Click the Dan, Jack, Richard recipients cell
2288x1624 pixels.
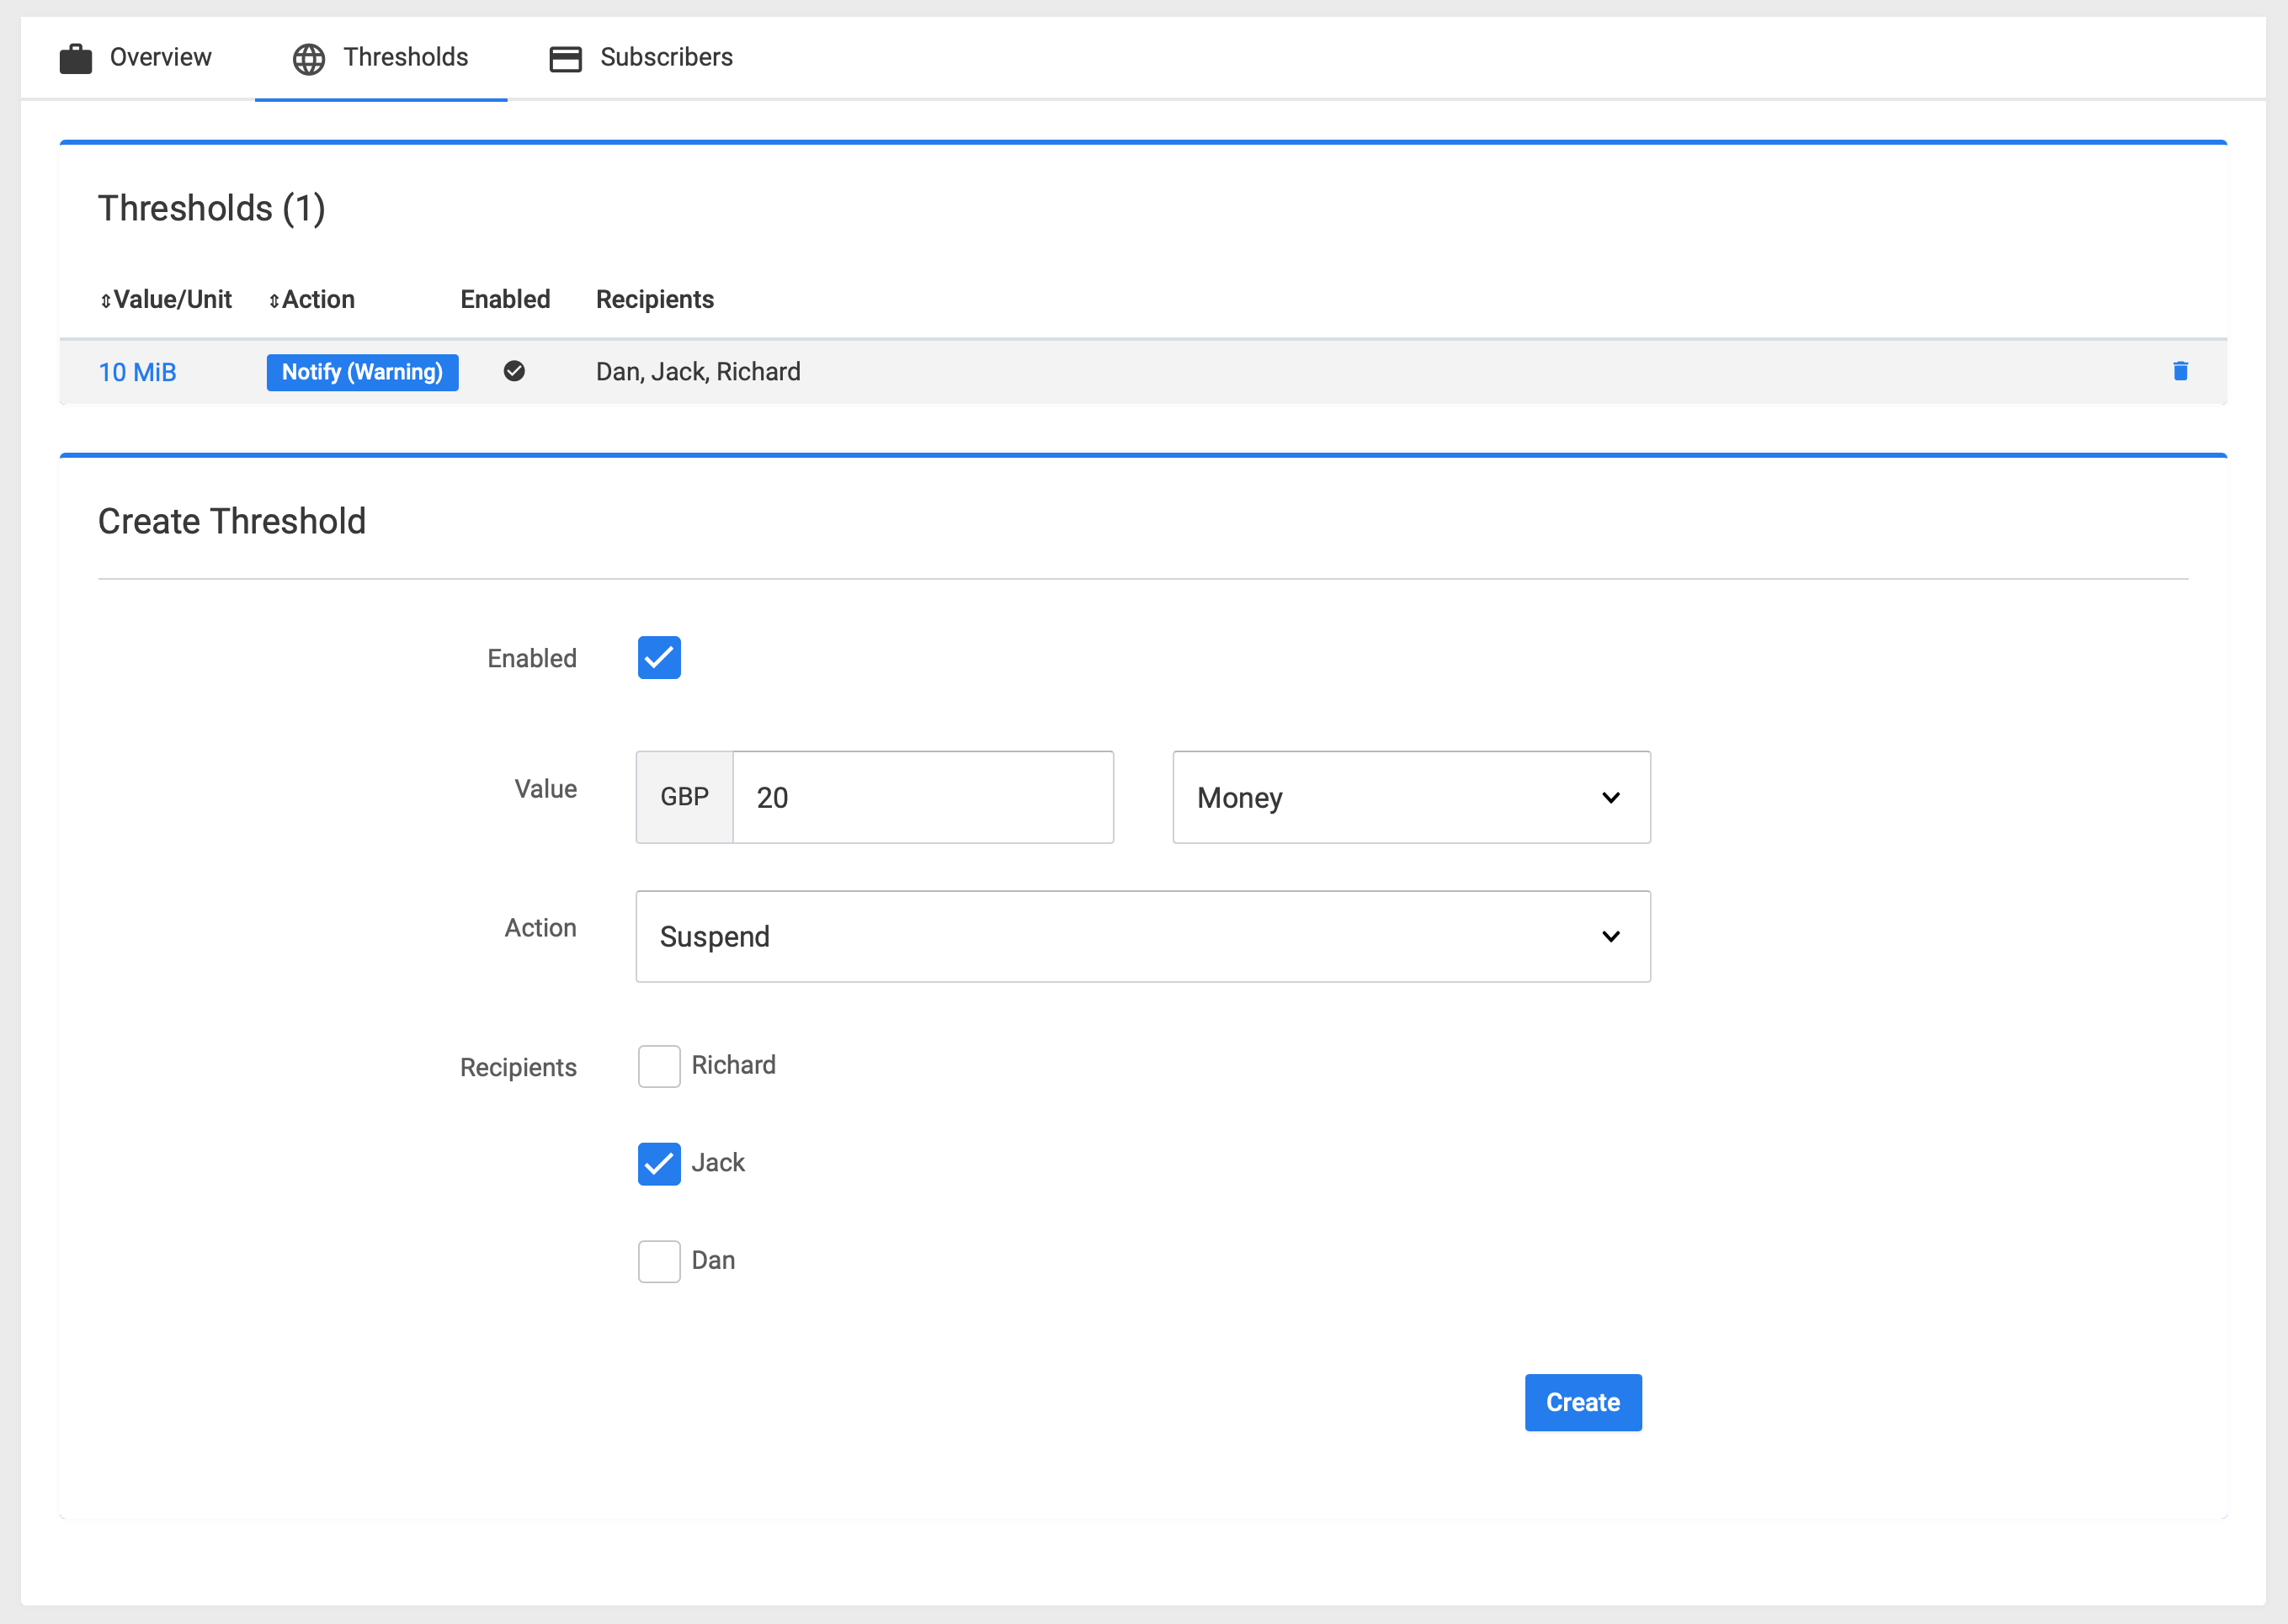point(699,372)
